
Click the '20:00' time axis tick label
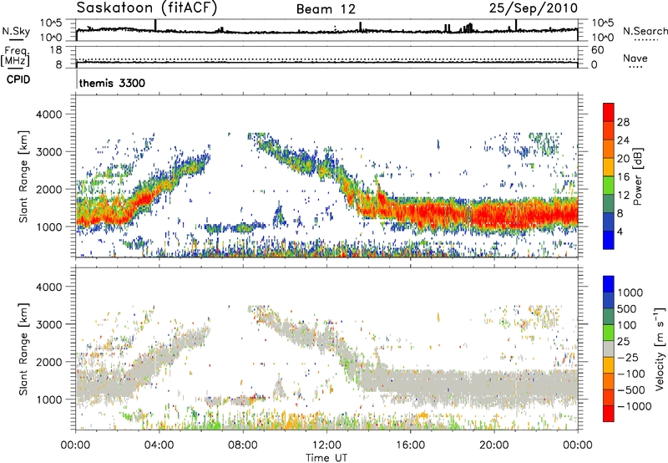[493, 445]
